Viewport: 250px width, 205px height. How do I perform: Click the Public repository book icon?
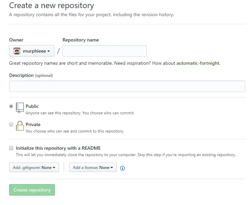[20, 108]
